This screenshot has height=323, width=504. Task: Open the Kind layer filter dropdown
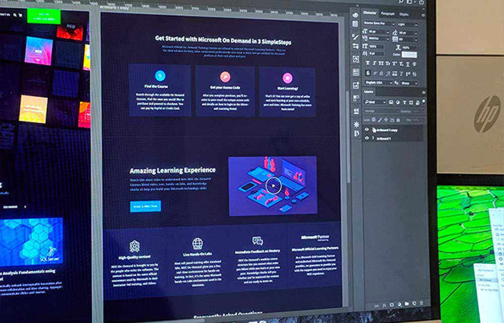click(x=375, y=102)
